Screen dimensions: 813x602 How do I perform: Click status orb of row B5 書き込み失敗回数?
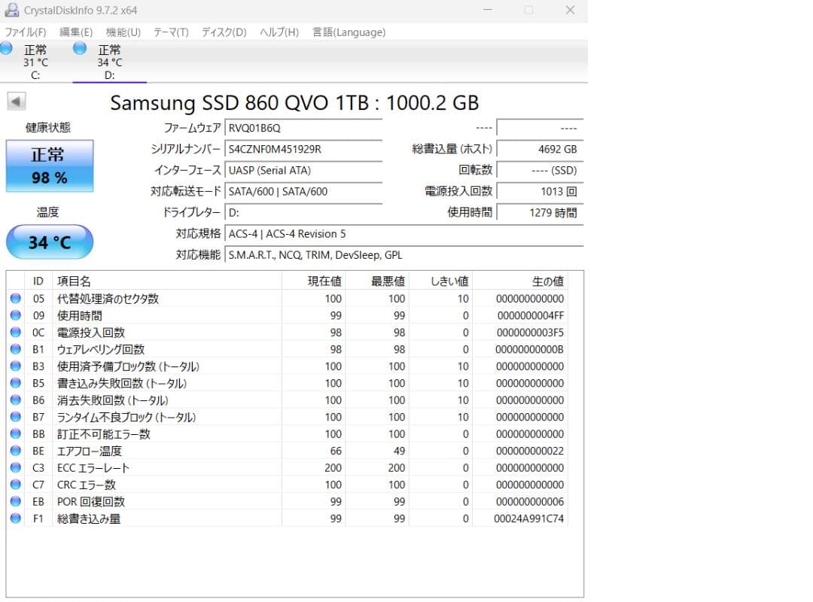[x=16, y=383]
